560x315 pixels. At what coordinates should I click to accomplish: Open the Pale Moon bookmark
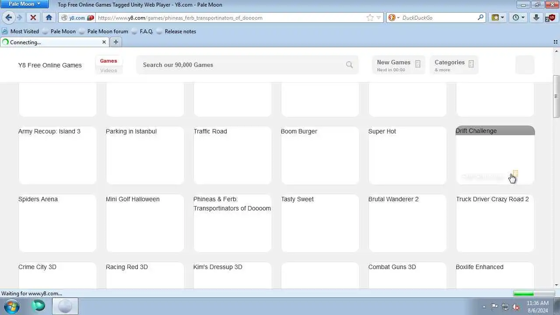[59, 31]
